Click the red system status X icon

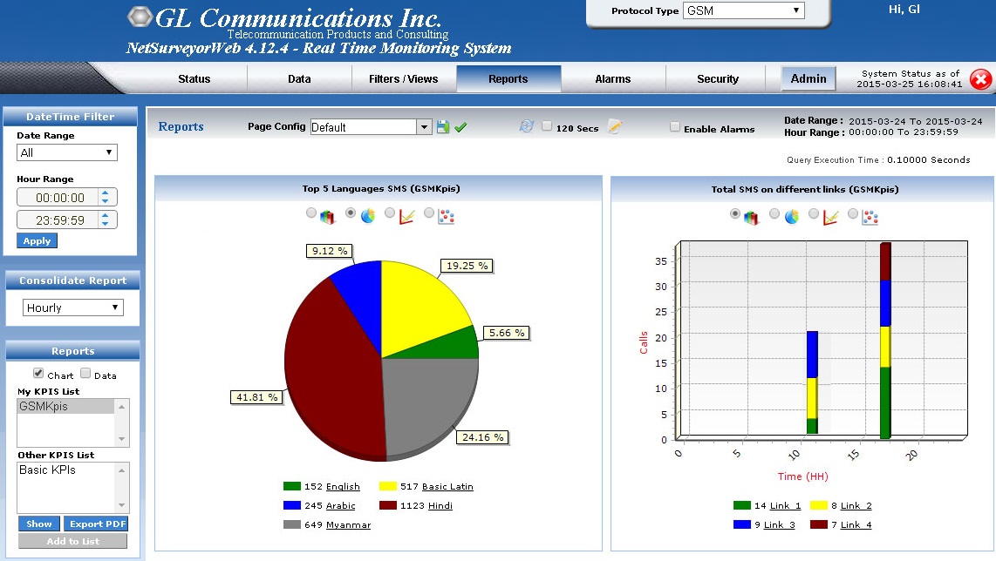coord(980,80)
